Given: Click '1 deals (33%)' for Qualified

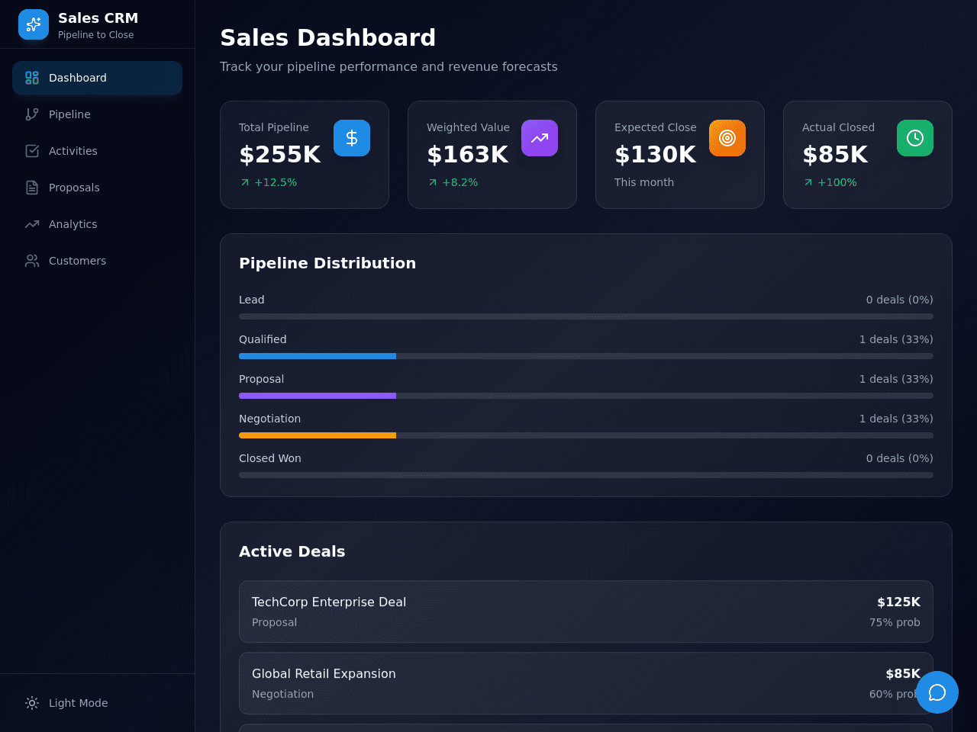Looking at the screenshot, I should click(x=896, y=339).
